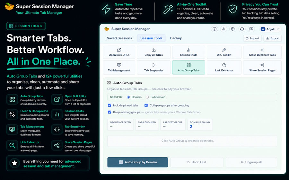The image size is (289, 180).
Task: Click the Privacy shield check icon
Action: click(232, 9)
